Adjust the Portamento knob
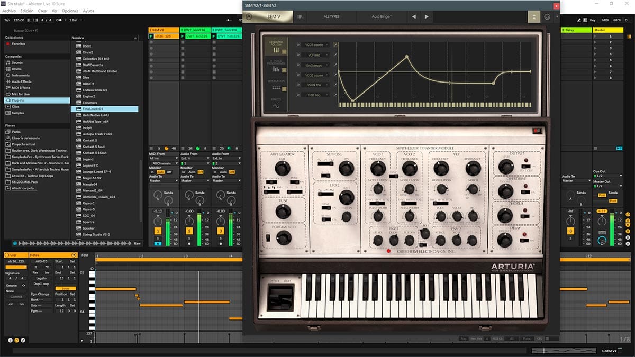 [284, 239]
